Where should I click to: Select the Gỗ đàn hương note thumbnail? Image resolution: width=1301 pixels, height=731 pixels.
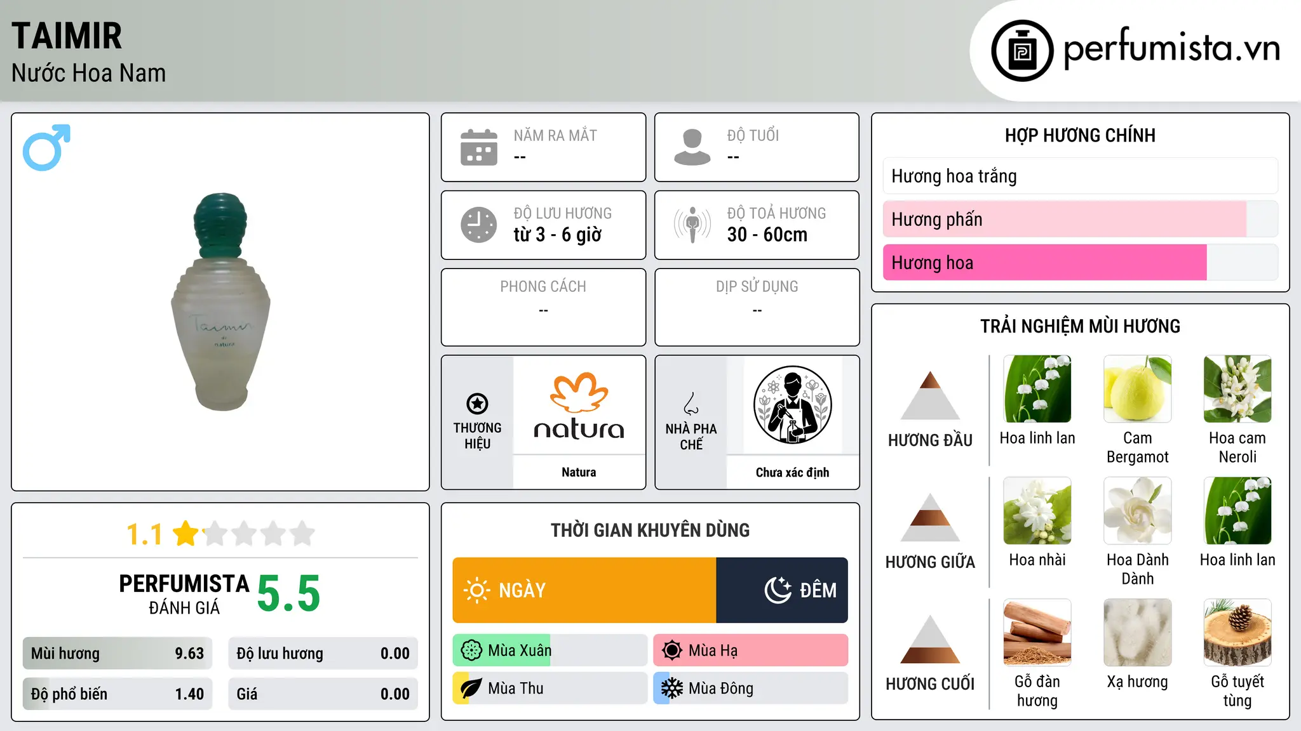1037,633
